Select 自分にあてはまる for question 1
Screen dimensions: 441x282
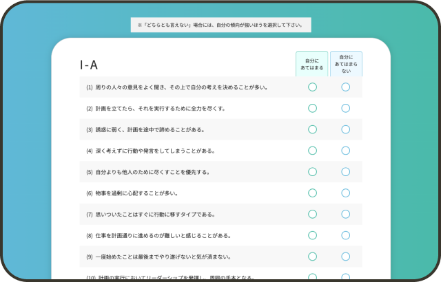coord(312,87)
